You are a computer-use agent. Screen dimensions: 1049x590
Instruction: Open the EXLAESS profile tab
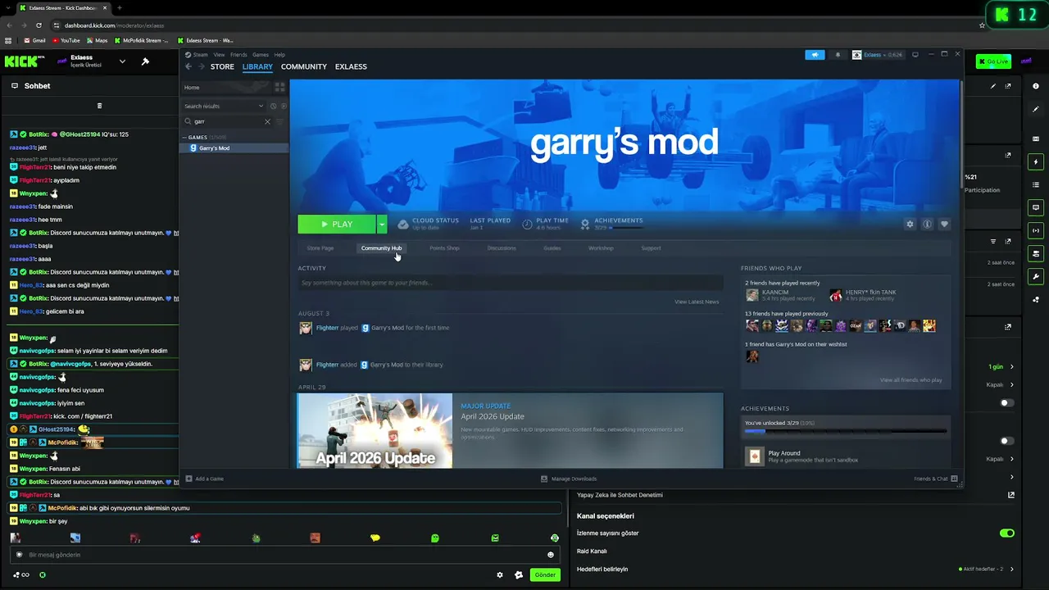[351, 66]
